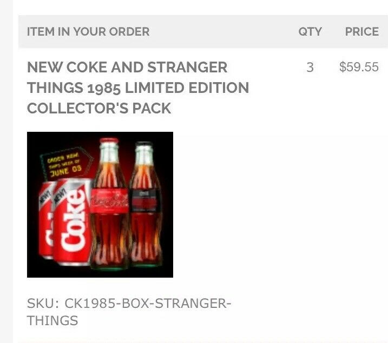Click the red-label Coca-Cola glass bottle
388x343 pixels.
109,205
